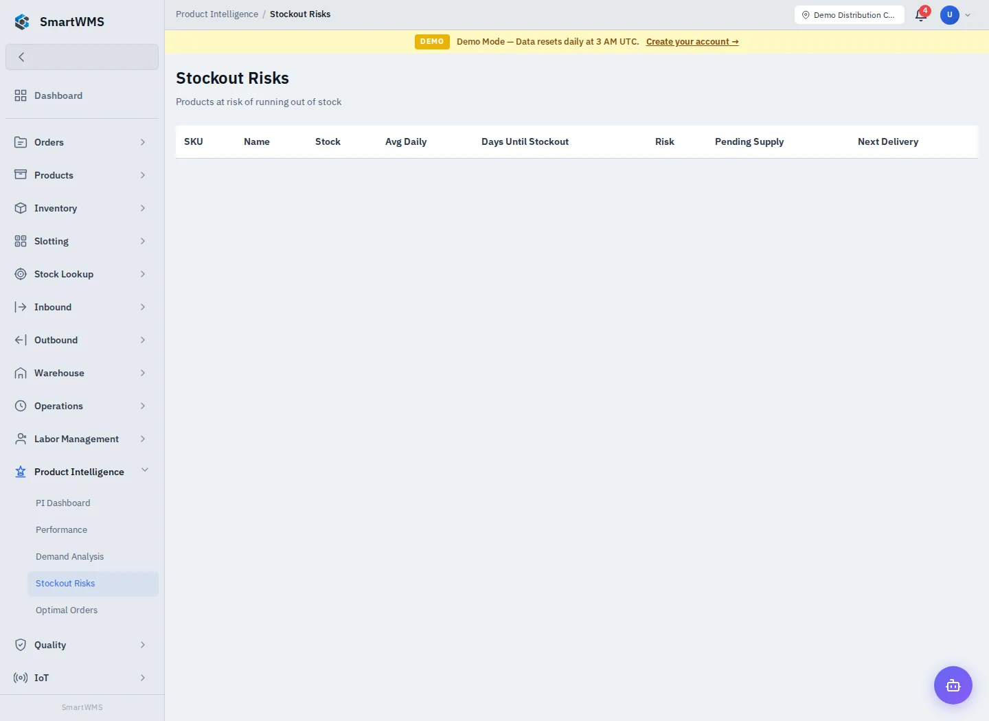Click the Outbound arrow icon

click(21, 340)
